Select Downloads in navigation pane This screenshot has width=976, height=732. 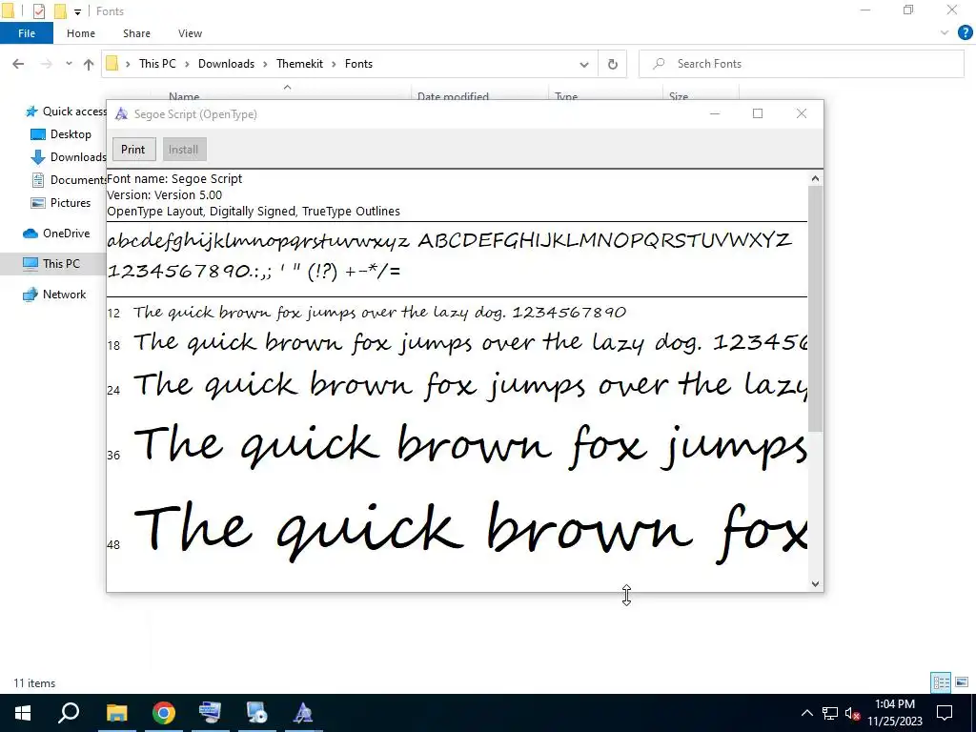(69, 157)
